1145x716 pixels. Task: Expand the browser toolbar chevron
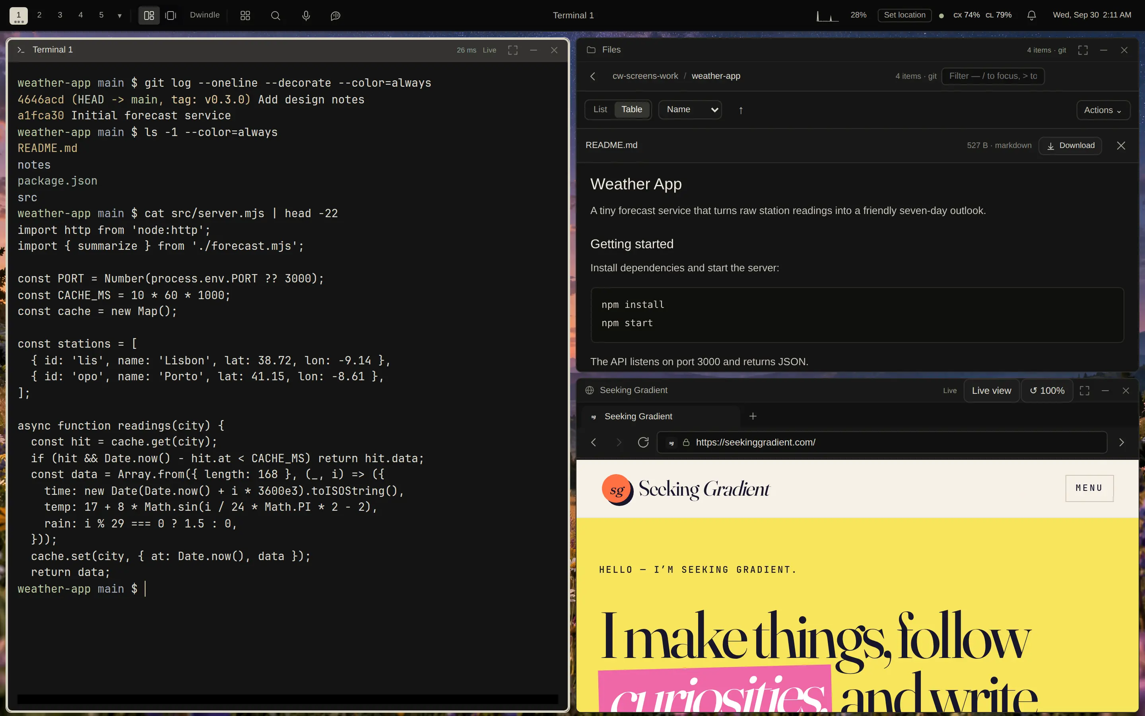[x=1121, y=442]
